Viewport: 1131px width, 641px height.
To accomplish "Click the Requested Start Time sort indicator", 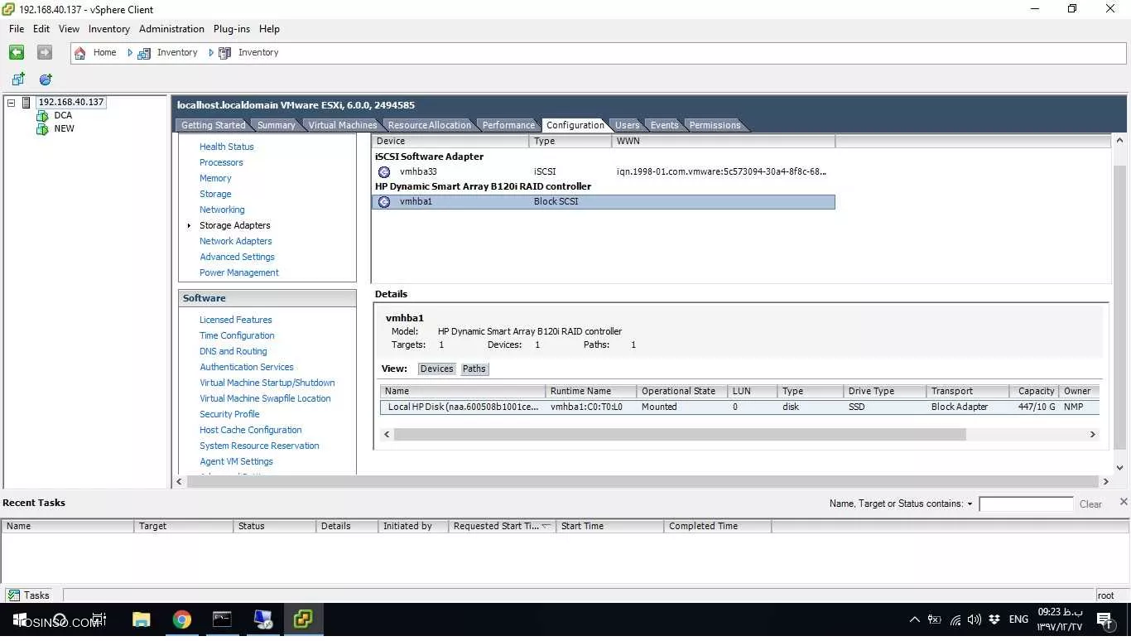I will [546, 526].
